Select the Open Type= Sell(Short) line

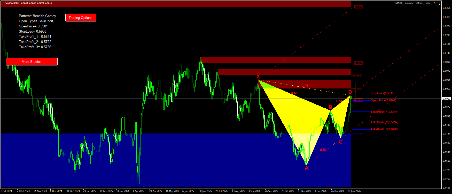[37, 21]
